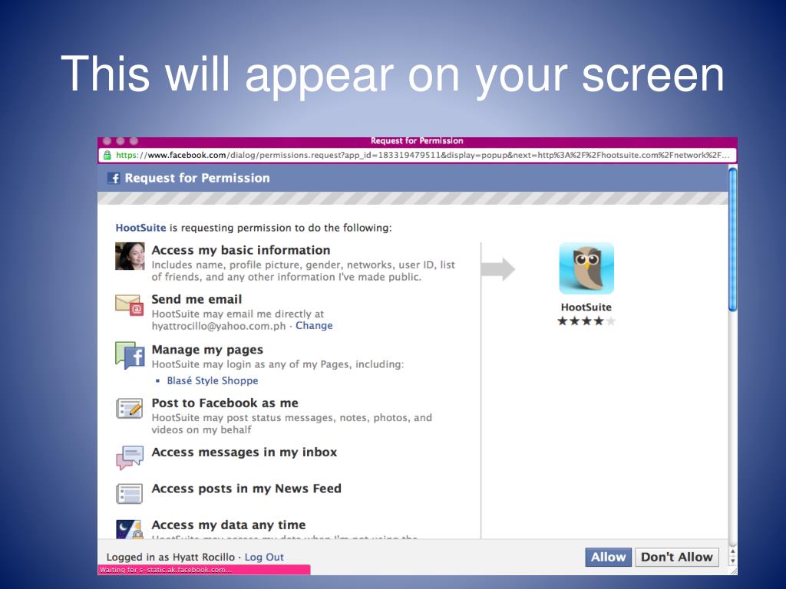Click the inbox messages speech bubble icon
This screenshot has width=786, height=589.
[x=130, y=457]
